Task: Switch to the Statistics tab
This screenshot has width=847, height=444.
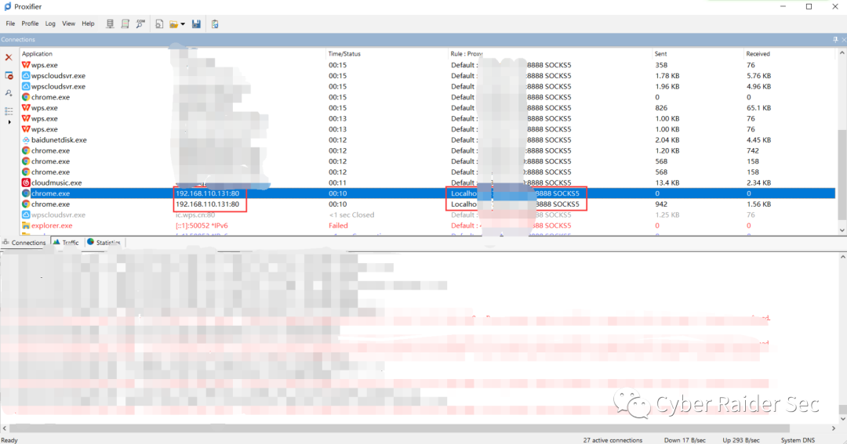Action: pyautogui.click(x=104, y=243)
